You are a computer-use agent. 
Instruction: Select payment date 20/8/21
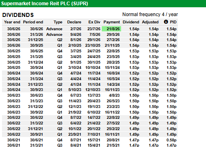[113, 140]
